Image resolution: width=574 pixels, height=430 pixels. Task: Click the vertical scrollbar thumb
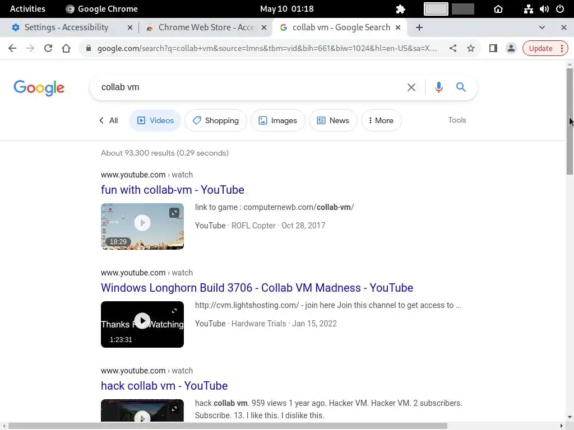(570, 121)
